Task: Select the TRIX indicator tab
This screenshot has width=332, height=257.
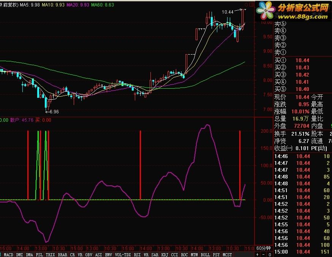Action: 51,255
